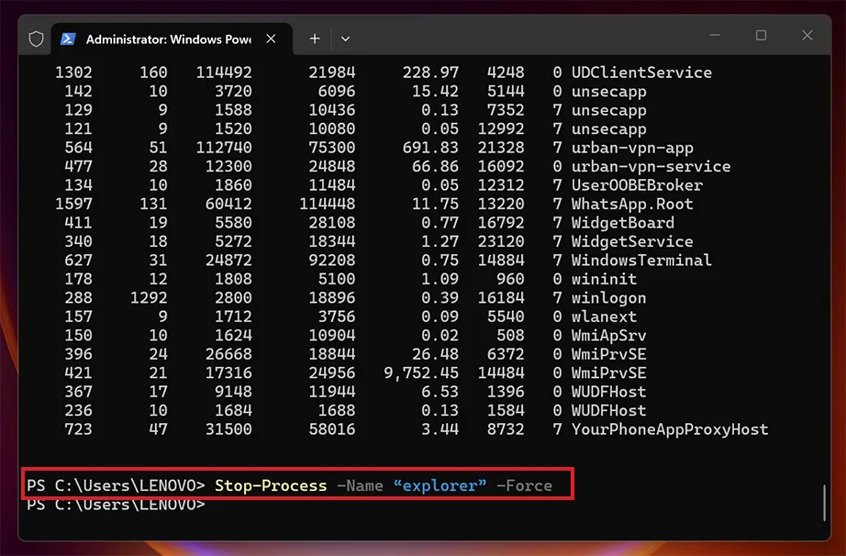
Task: Click the UserOOBEBroker process name
Action: tap(637, 185)
